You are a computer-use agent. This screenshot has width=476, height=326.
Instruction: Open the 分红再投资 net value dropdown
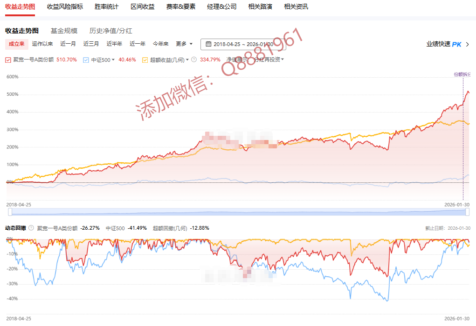268,60
